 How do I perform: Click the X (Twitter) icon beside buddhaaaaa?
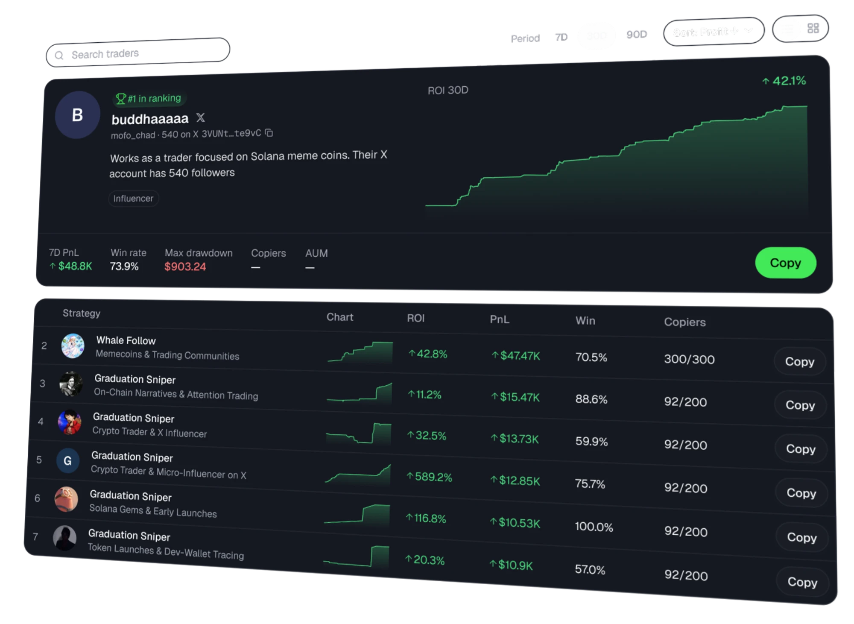200,117
